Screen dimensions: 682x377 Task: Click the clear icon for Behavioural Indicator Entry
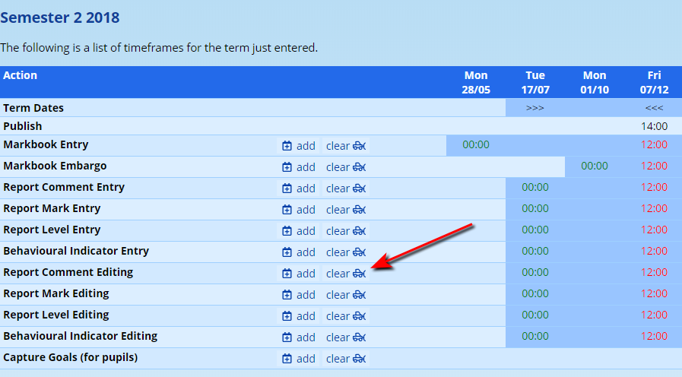pos(360,252)
